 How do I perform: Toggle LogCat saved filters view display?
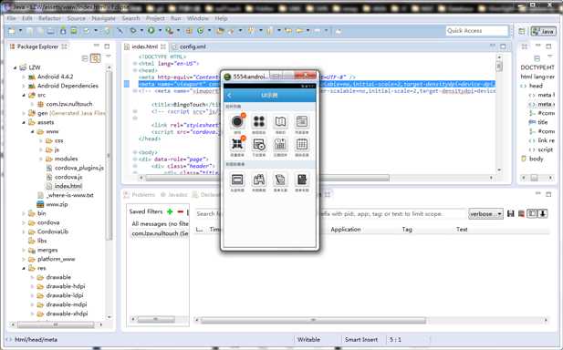point(532,213)
